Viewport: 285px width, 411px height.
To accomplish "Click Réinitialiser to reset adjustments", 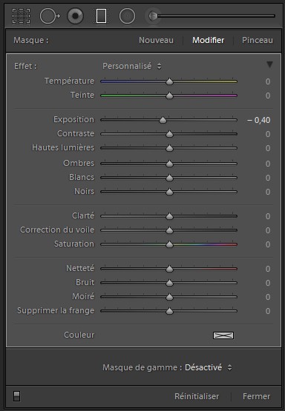I will point(197,396).
